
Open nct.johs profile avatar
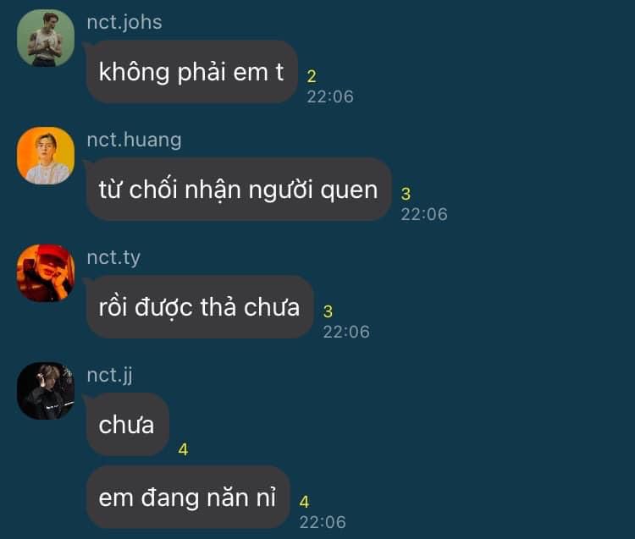pos(46,38)
